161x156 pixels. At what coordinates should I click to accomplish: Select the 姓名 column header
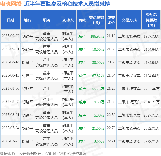[27, 20]
